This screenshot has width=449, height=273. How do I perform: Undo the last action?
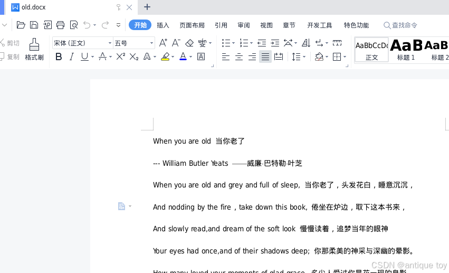pos(87,25)
